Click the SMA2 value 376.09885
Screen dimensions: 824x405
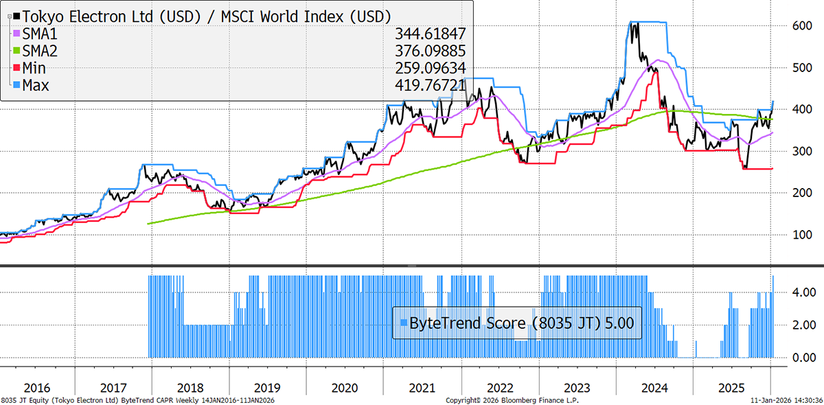click(431, 50)
